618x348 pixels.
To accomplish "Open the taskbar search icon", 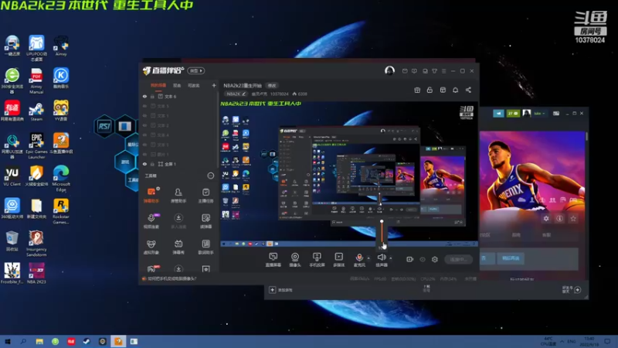I will coord(23,341).
